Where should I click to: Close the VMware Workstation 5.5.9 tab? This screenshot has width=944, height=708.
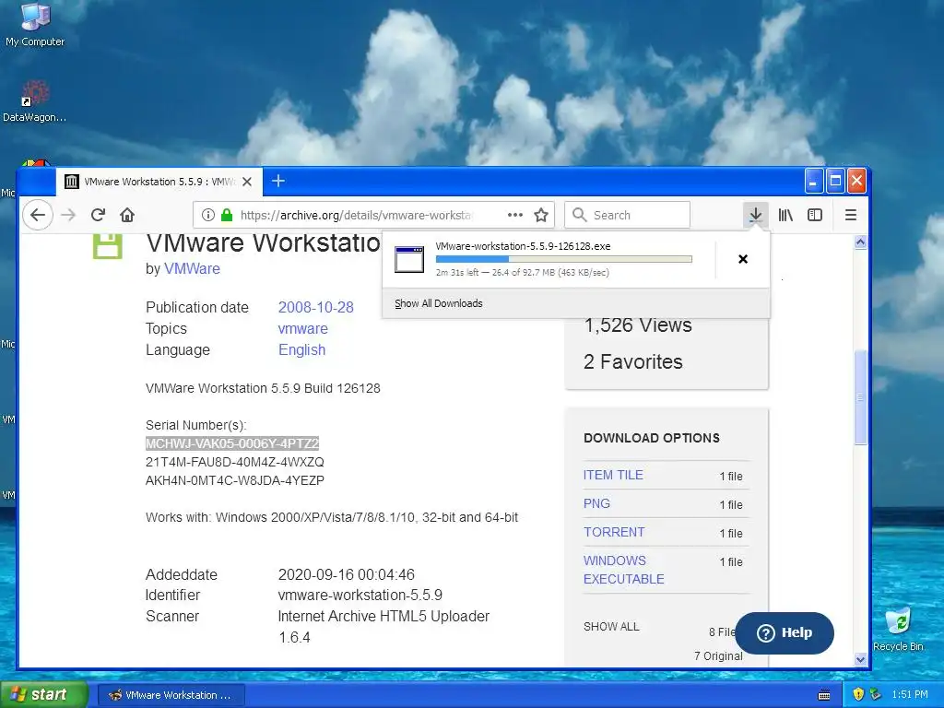coord(247,182)
